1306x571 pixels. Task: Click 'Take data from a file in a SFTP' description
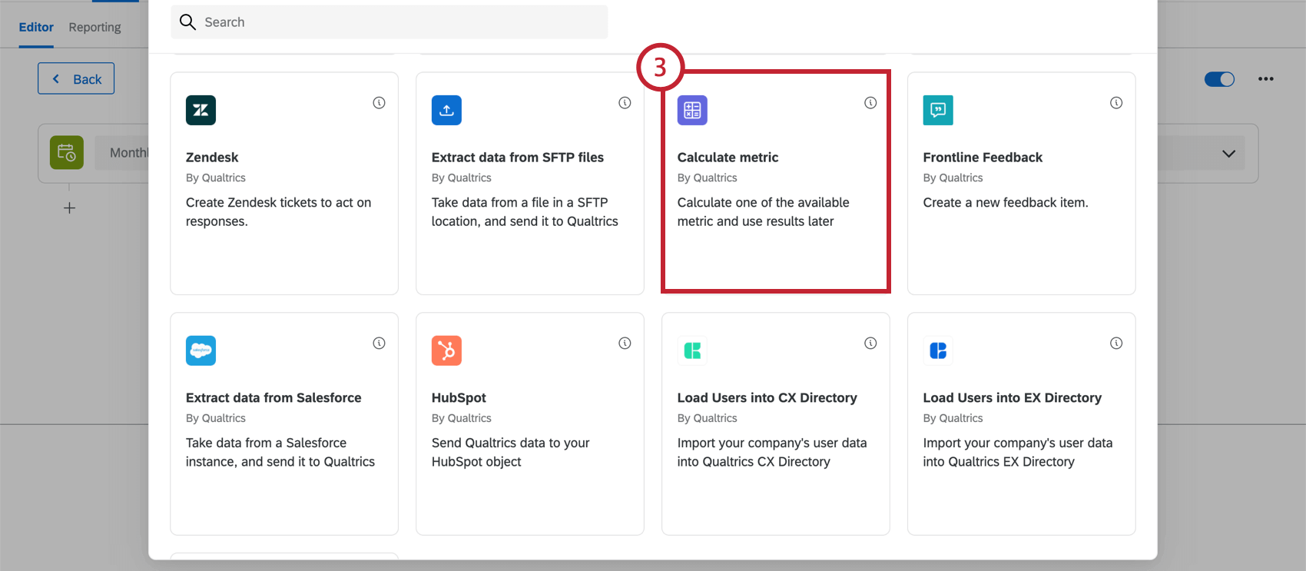(525, 212)
